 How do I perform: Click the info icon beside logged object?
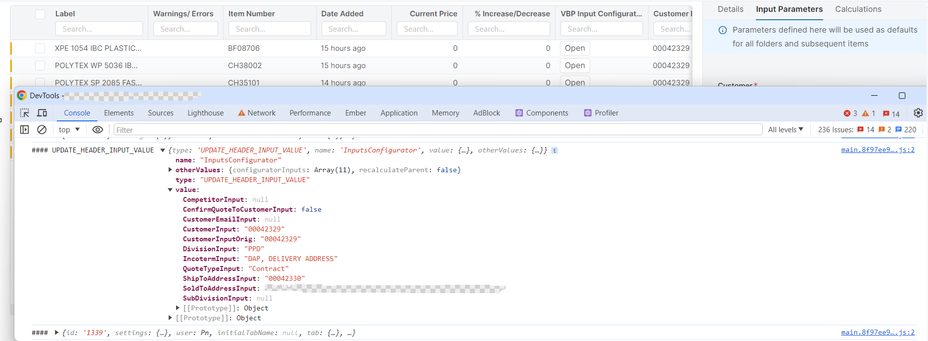[x=555, y=151]
